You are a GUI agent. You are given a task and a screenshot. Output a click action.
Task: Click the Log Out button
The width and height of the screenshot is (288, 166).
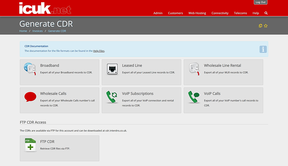click(x=260, y=2)
